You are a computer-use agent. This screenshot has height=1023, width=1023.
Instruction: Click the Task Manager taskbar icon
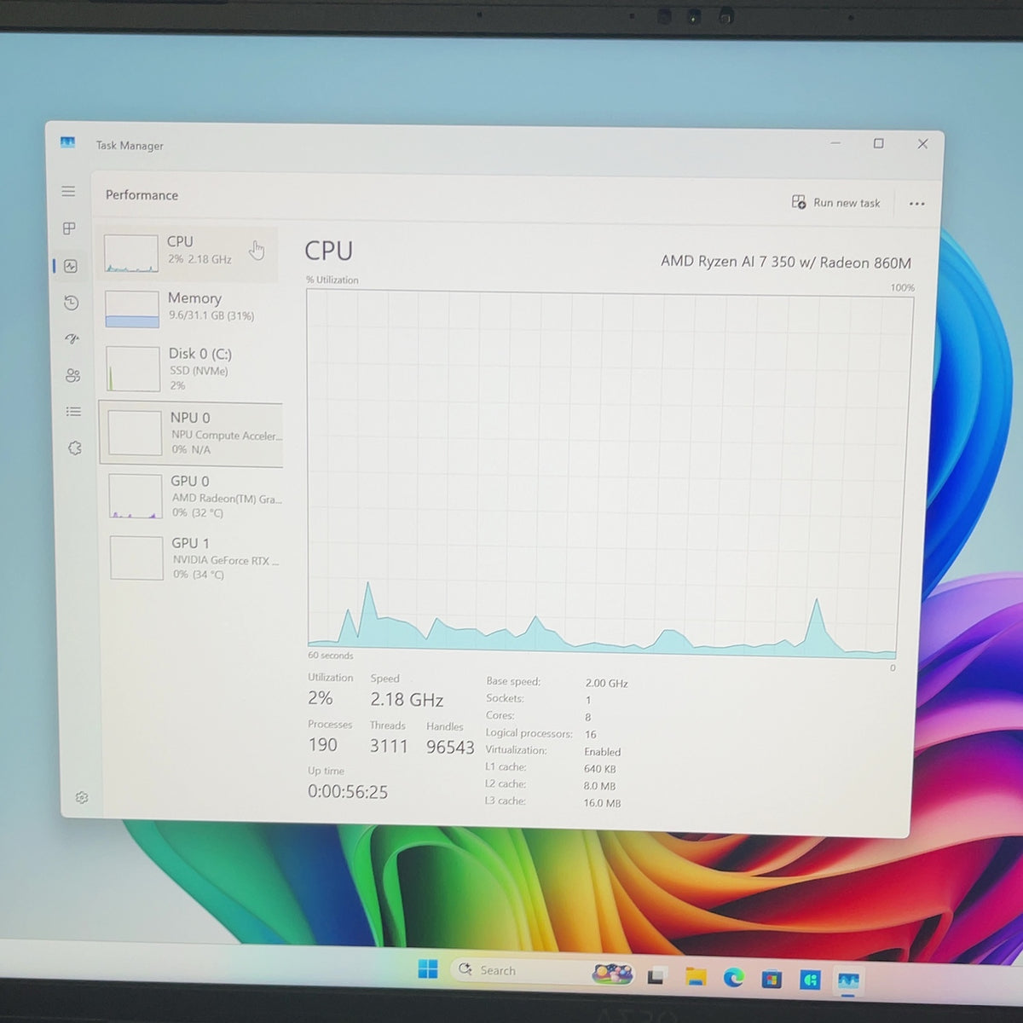tap(847, 981)
